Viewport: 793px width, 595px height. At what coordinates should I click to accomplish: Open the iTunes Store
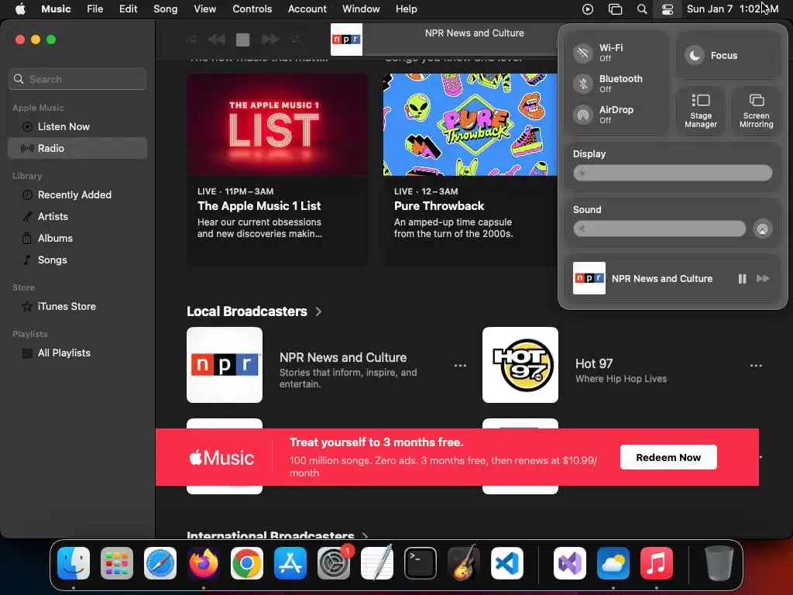pyautogui.click(x=77, y=307)
